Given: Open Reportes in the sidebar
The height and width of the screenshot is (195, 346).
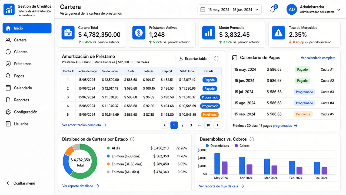Looking at the screenshot, I should point(27,100).
